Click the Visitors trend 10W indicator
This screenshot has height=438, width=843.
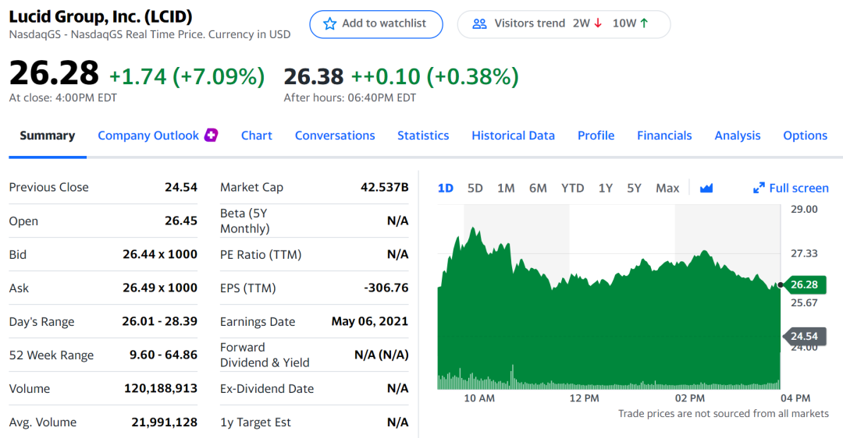(630, 23)
